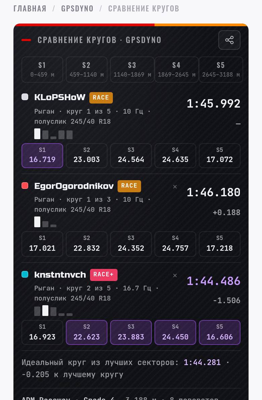Remove knstntnvch lap with the × icon
This screenshot has width=262, height=400.
[x=175, y=276]
